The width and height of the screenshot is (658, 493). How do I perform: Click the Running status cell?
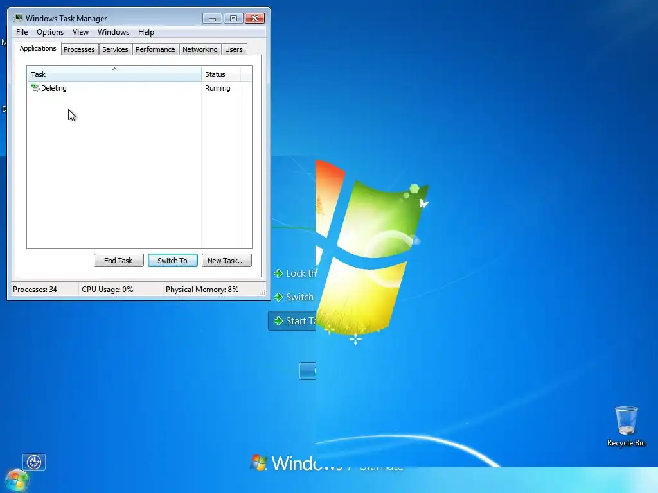218,88
